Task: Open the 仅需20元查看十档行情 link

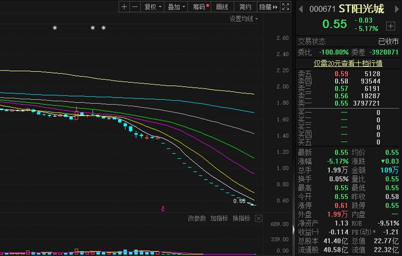Action: 348,63
